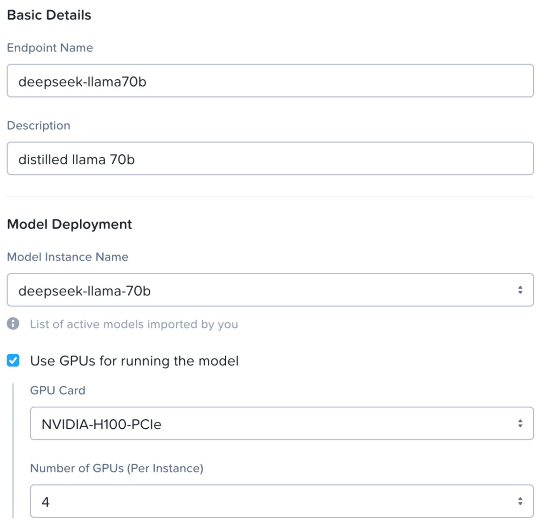Viewport: 546px width, 526px height.
Task: Select the deepseek-llama70b endpoint name text
Action: click(83, 81)
